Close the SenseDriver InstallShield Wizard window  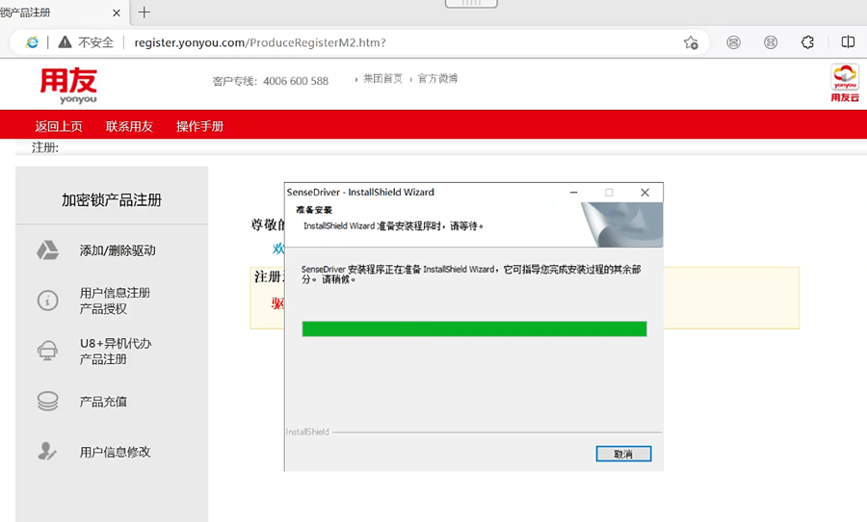[x=644, y=193]
